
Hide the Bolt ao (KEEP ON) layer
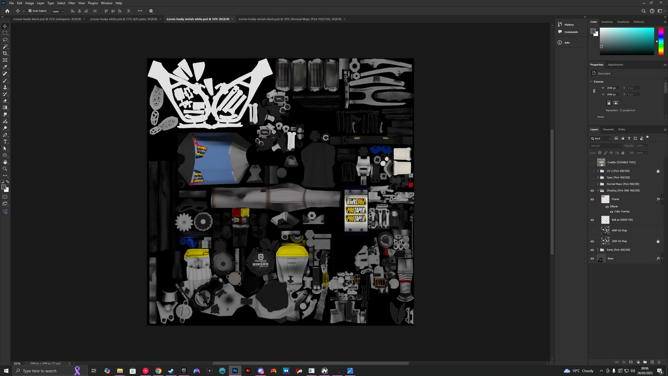592,220
